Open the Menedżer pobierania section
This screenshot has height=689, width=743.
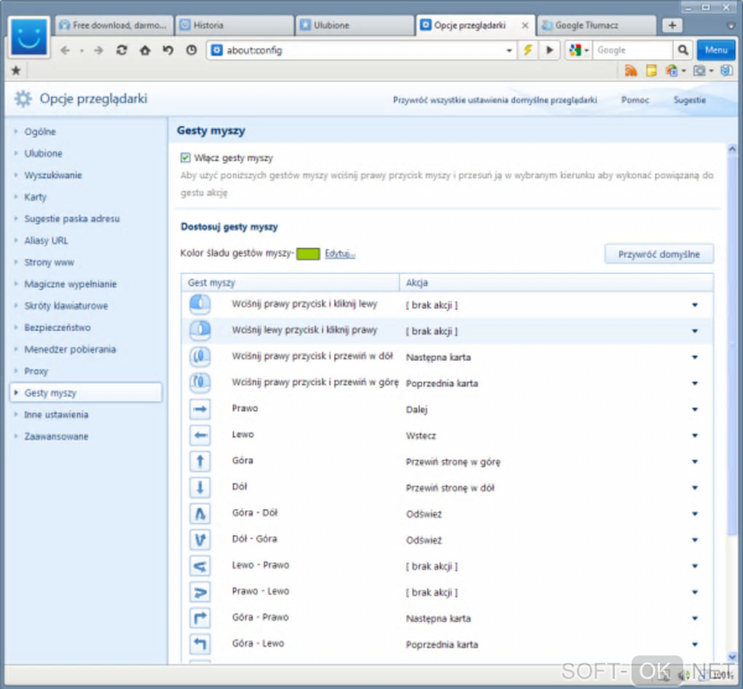(70, 349)
